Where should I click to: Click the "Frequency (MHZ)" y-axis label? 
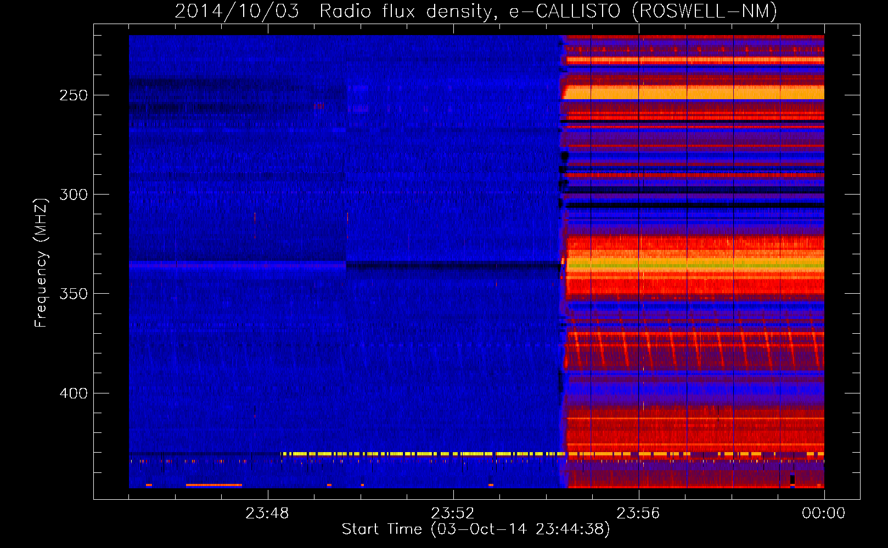click(41, 263)
